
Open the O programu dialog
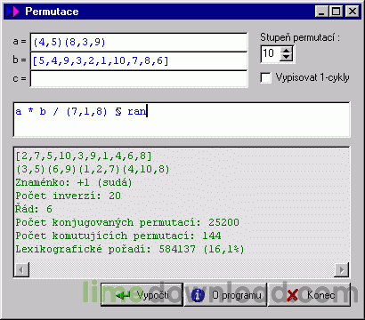pos(225,295)
